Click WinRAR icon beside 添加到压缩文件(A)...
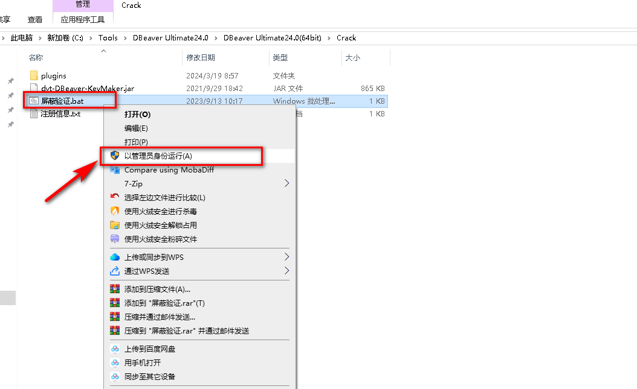Viewport: 637px width, 389px height. [x=115, y=289]
